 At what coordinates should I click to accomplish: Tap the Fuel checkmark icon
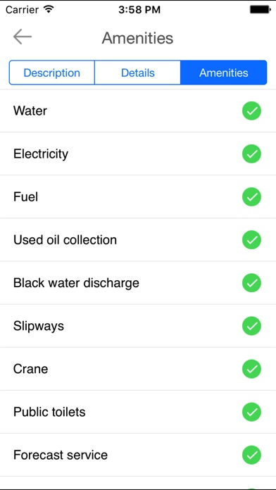click(x=251, y=197)
